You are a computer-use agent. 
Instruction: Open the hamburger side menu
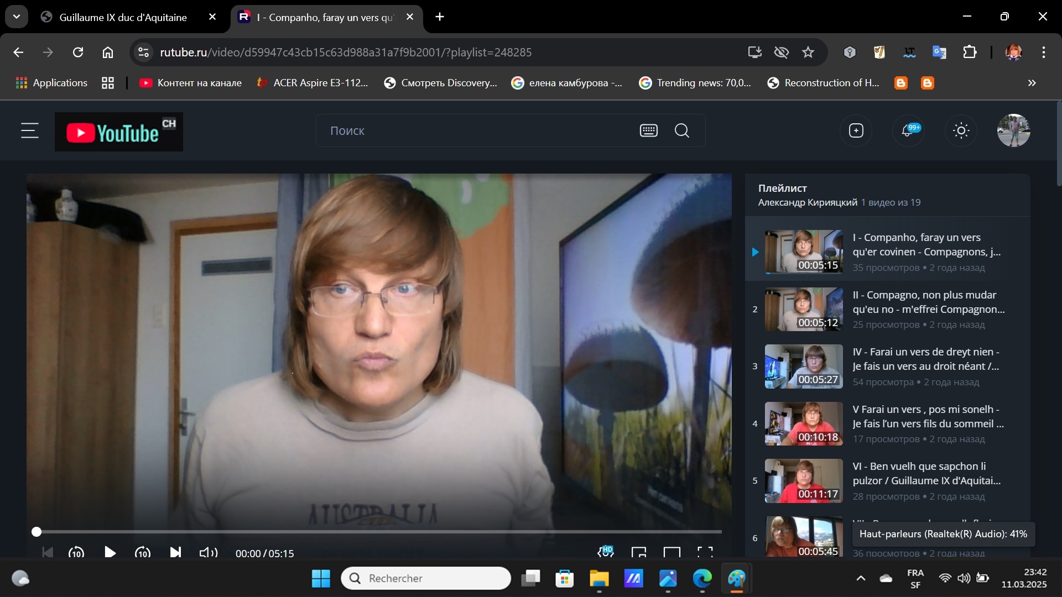point(30,131)
